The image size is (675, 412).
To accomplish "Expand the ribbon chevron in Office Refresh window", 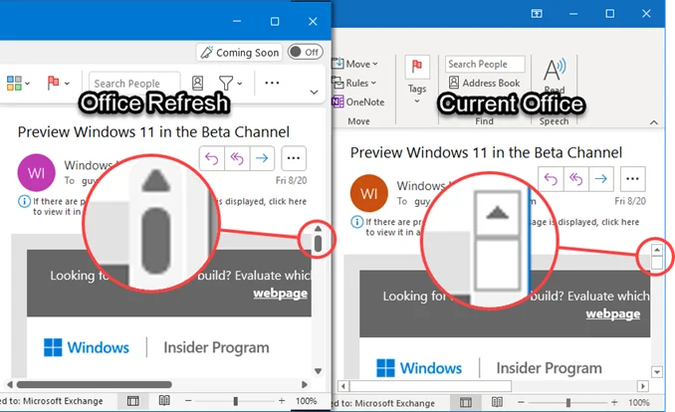I will click(x=315, y=93).
